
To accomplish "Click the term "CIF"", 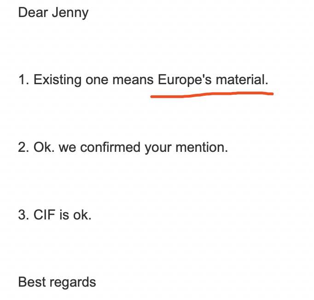I will [45, 215].
